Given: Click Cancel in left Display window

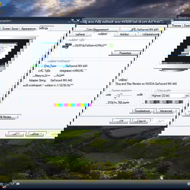Looking at the screenshot, I should pos(36,134).
